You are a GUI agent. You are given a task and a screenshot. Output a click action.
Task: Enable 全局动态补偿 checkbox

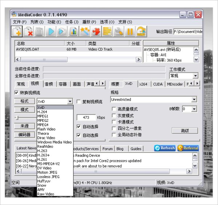(114, 135)
